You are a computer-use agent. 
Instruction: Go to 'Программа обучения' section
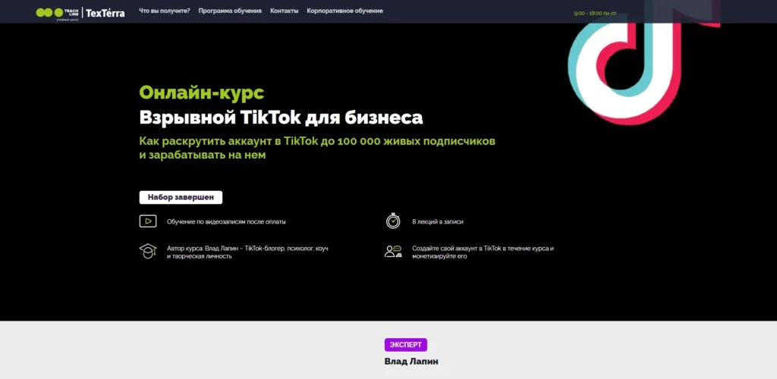point(230,11)
